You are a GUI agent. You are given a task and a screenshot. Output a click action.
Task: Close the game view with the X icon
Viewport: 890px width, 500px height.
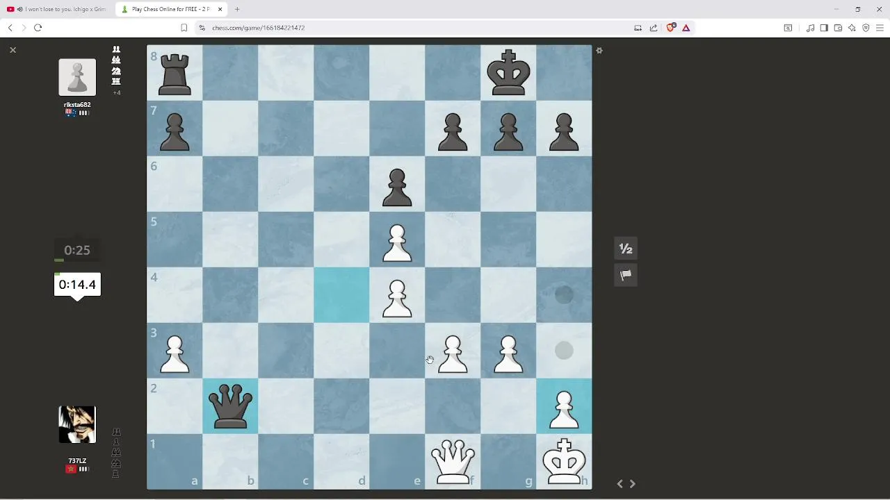point(13,50)
